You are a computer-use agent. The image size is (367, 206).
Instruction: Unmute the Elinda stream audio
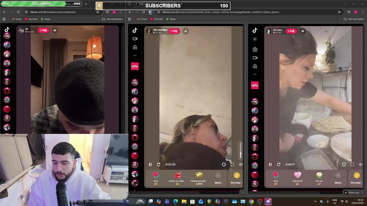[x=361, y=165]
